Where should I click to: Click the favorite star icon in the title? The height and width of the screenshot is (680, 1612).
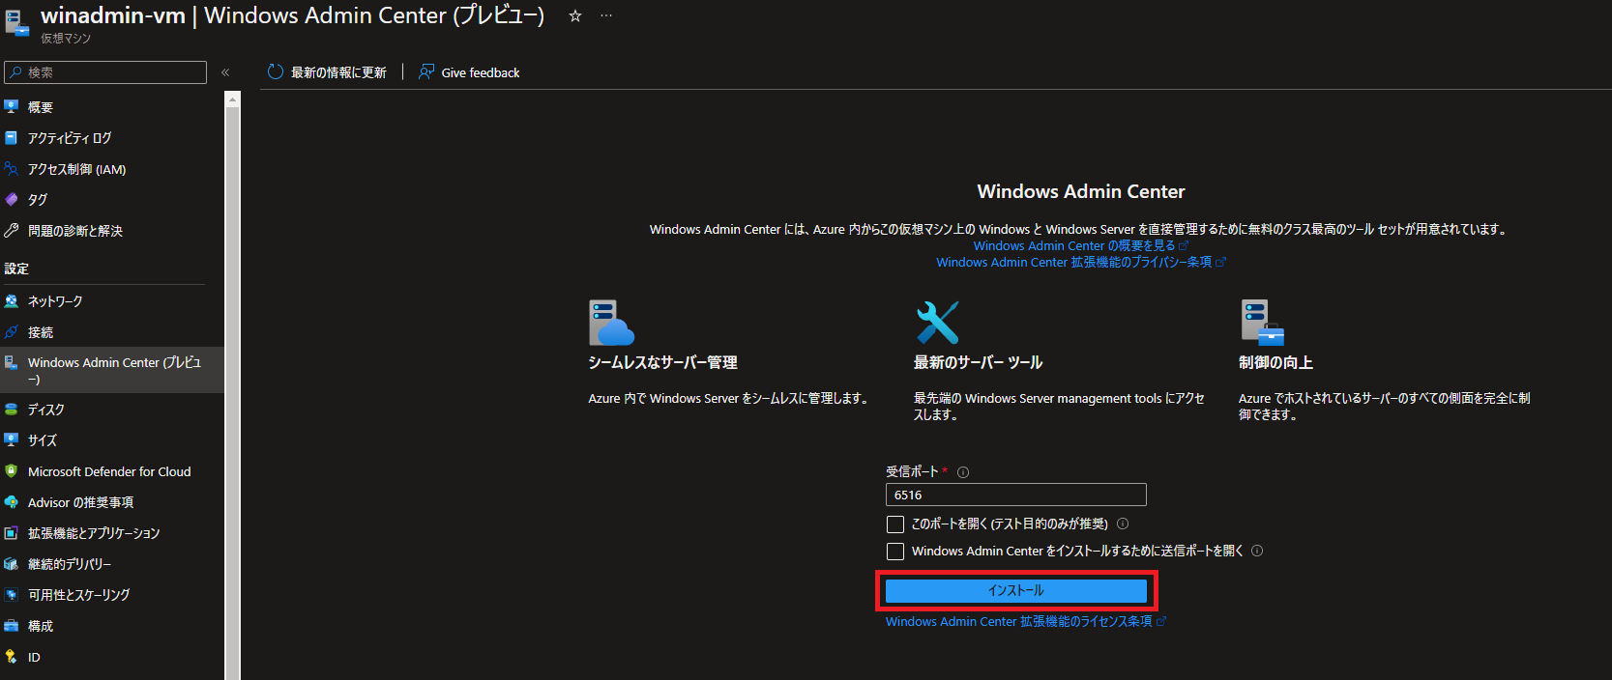click(x=575, y=15)
